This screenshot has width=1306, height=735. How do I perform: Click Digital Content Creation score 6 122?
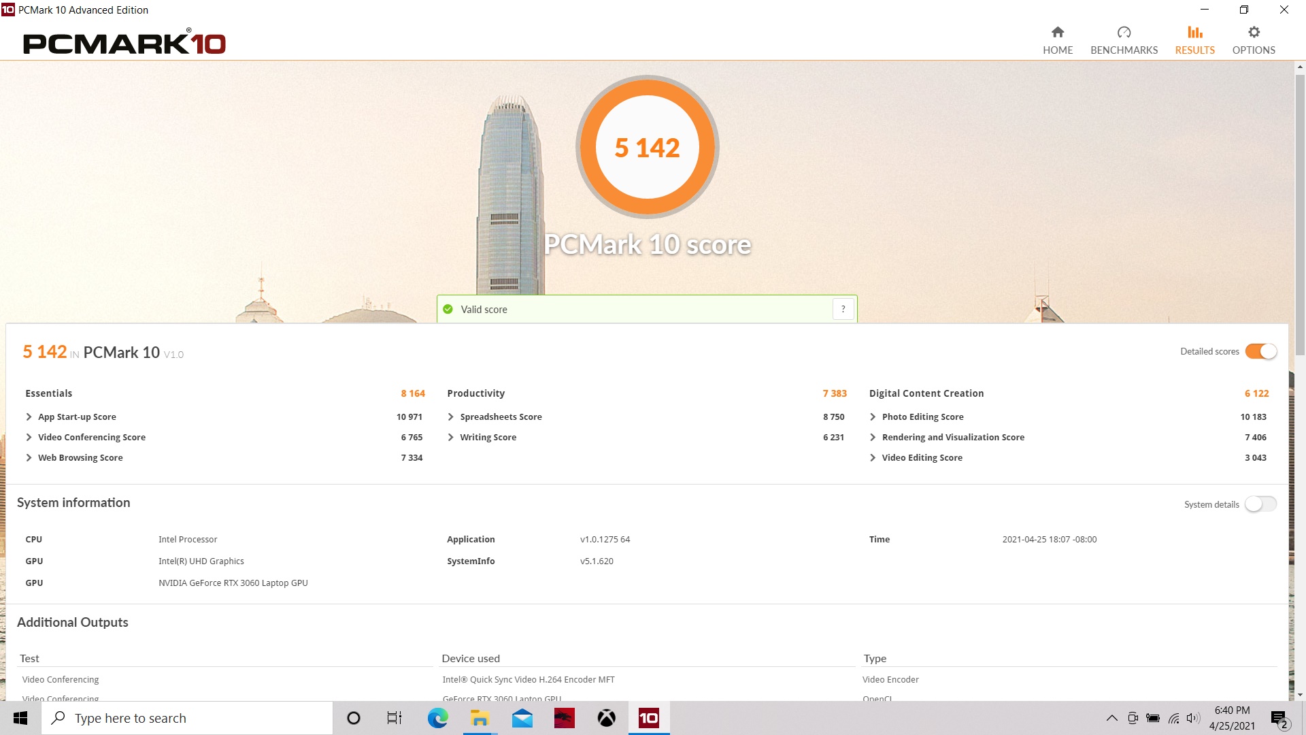click(x=1256, y=393)
